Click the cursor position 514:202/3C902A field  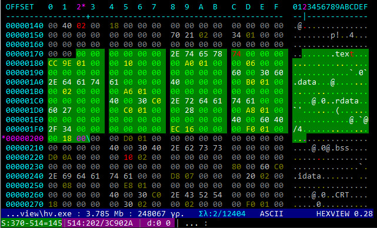pos(100,223)
